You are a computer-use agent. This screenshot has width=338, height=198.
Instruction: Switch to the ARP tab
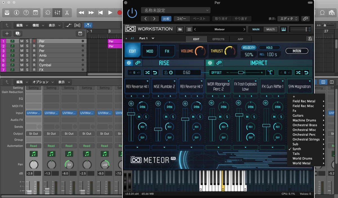[x=240, y=39]
